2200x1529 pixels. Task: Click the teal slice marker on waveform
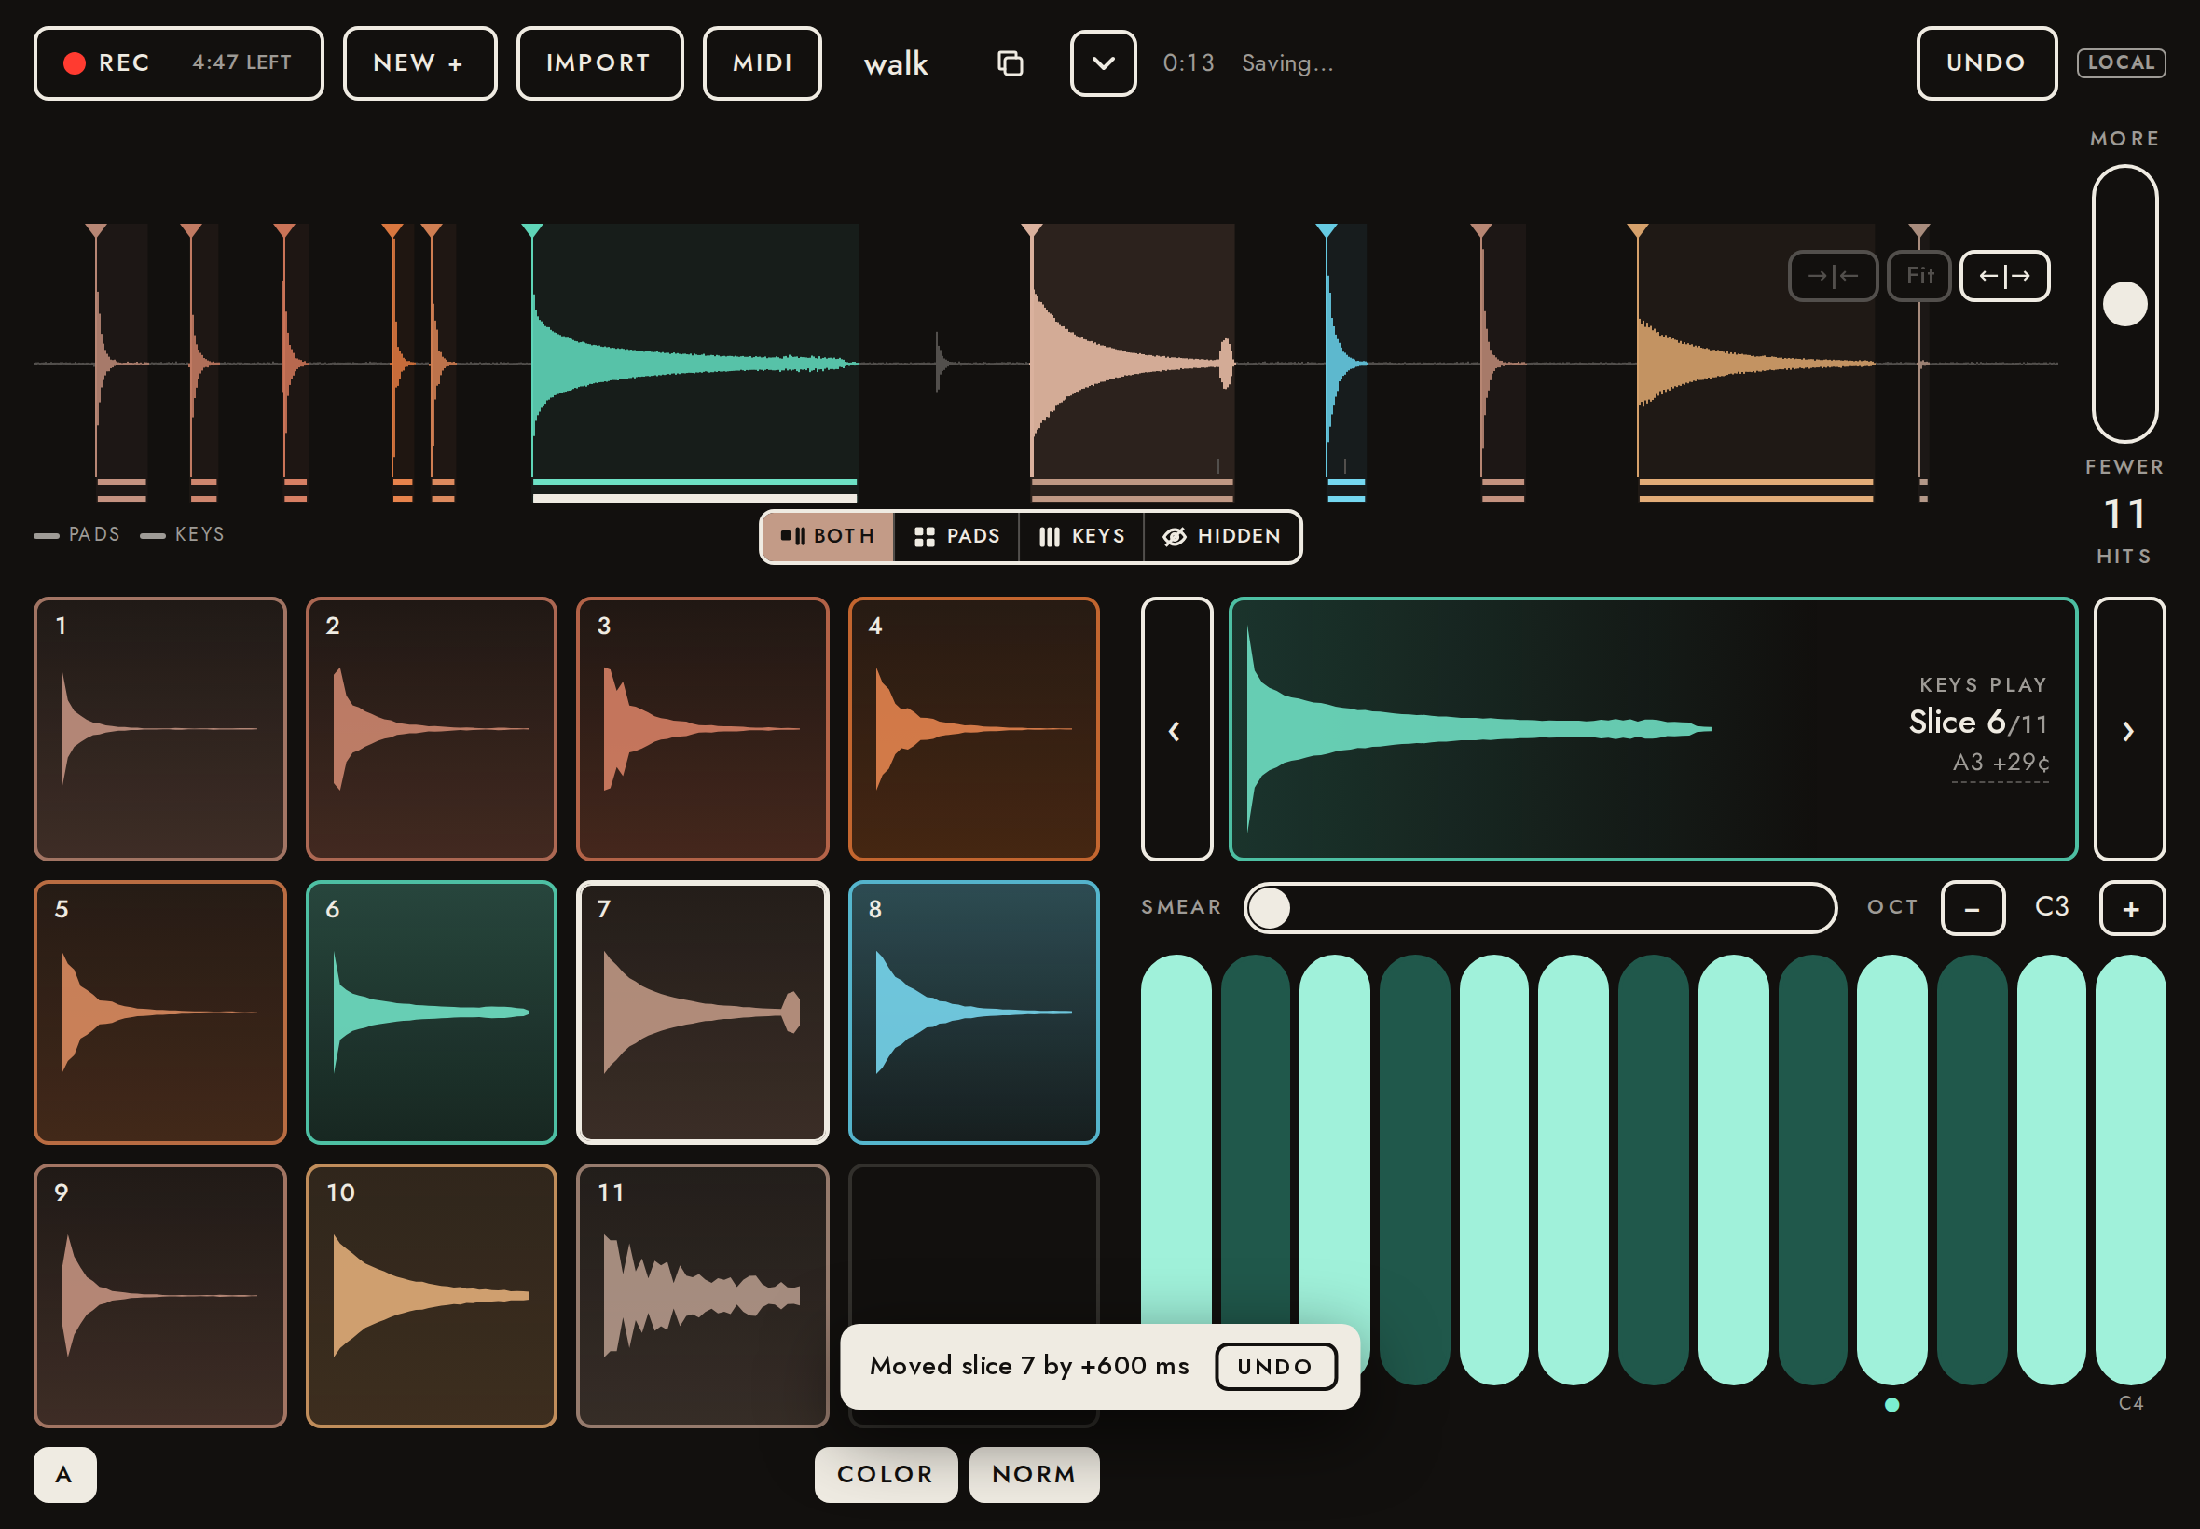click(532, 231)
